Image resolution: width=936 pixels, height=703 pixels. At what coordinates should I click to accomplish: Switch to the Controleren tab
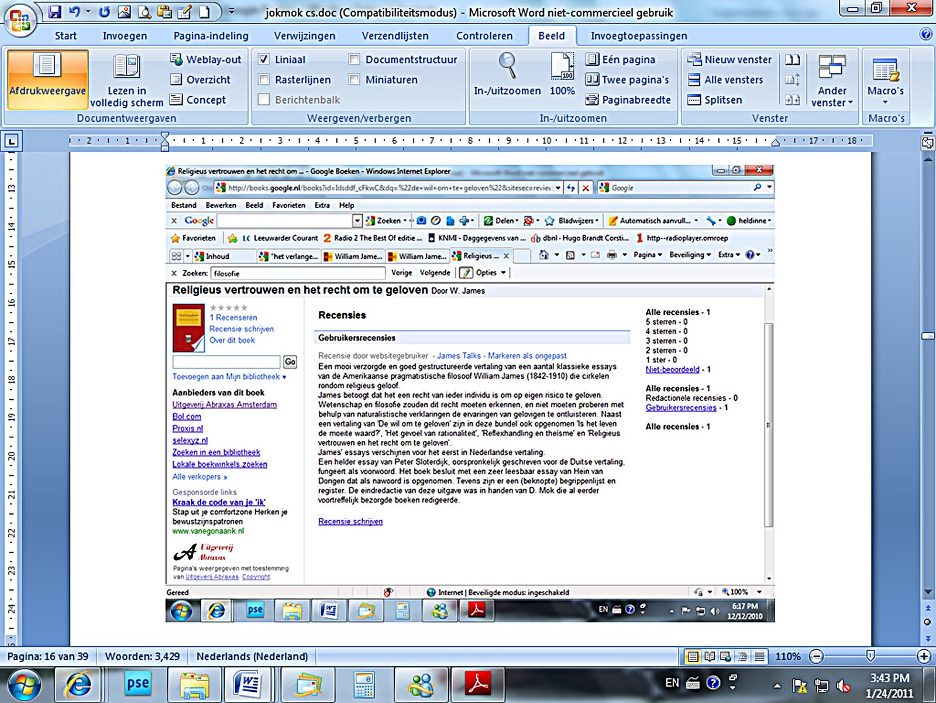click(x=484, y=36)
